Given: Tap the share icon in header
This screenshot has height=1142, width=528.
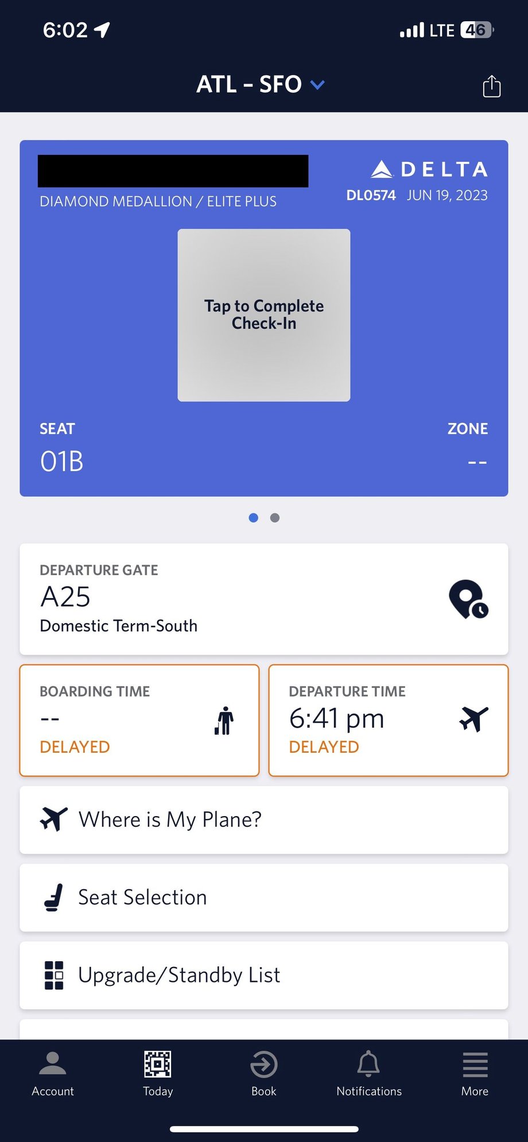Looking at the screenshot, I should [492, 86].
